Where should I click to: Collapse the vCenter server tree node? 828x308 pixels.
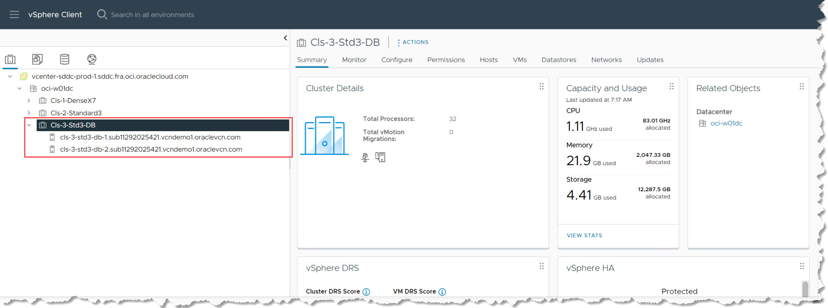click(10, 76)
